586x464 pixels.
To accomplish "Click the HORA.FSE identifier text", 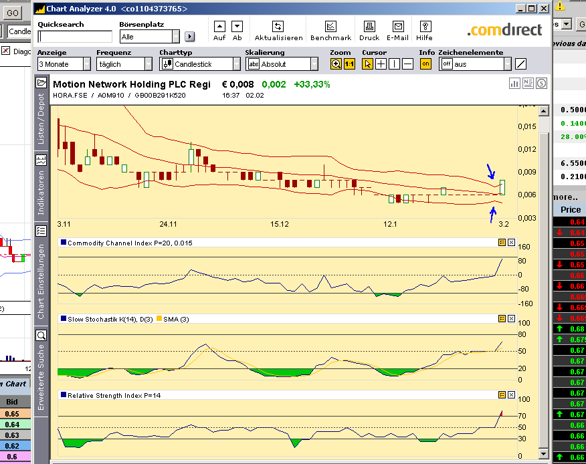I will pos(70,95).
